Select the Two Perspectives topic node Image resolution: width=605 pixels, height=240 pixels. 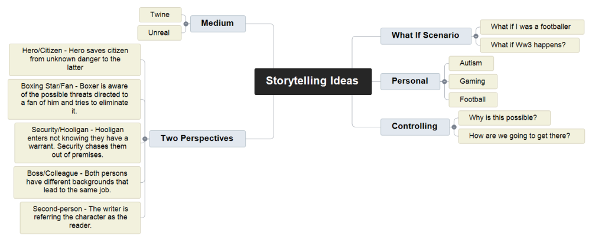click(x=197, y=139)
